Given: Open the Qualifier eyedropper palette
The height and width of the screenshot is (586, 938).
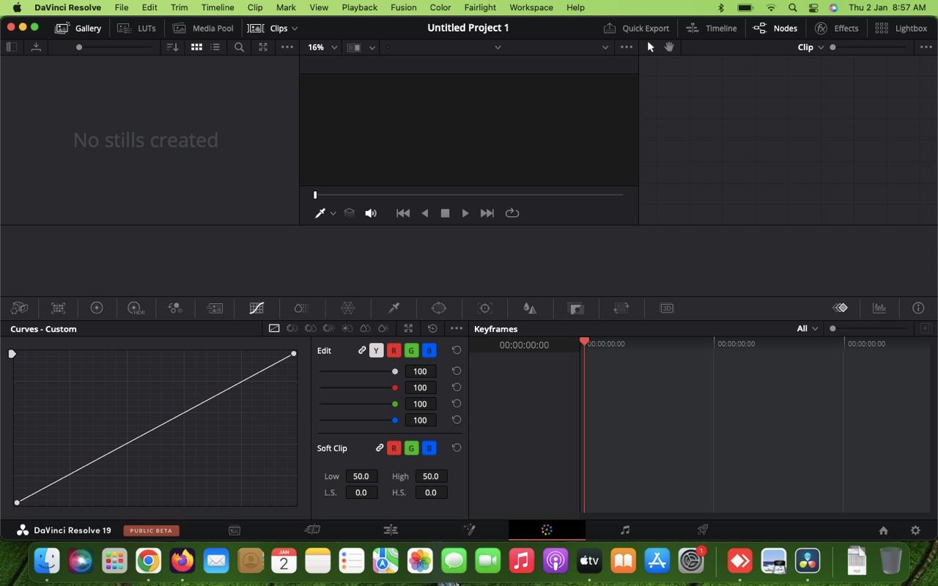Looking at the screenshot, I should (x=394, y=308).
